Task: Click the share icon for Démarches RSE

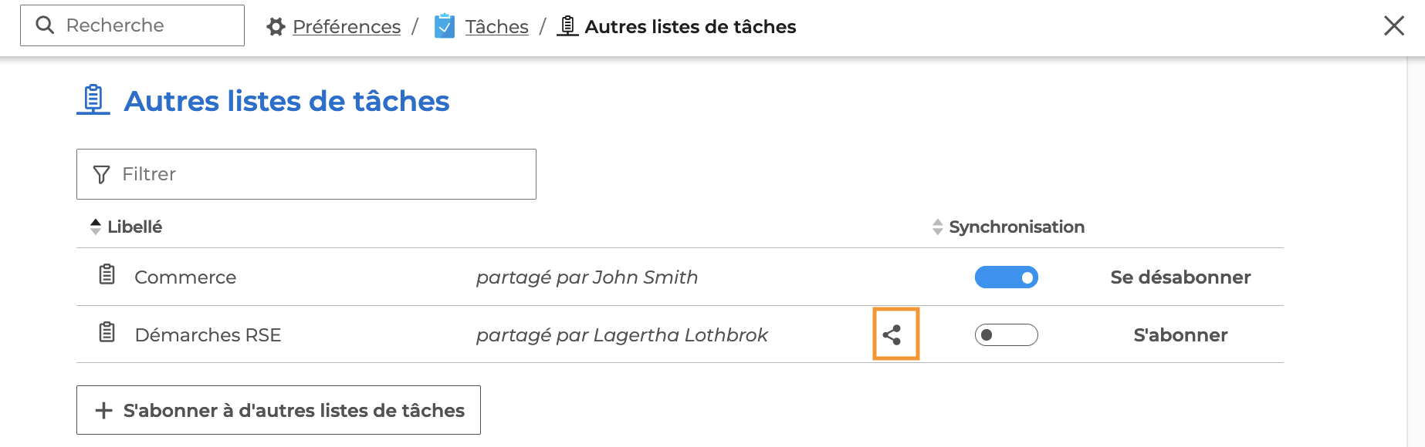Action: [892, 334]
